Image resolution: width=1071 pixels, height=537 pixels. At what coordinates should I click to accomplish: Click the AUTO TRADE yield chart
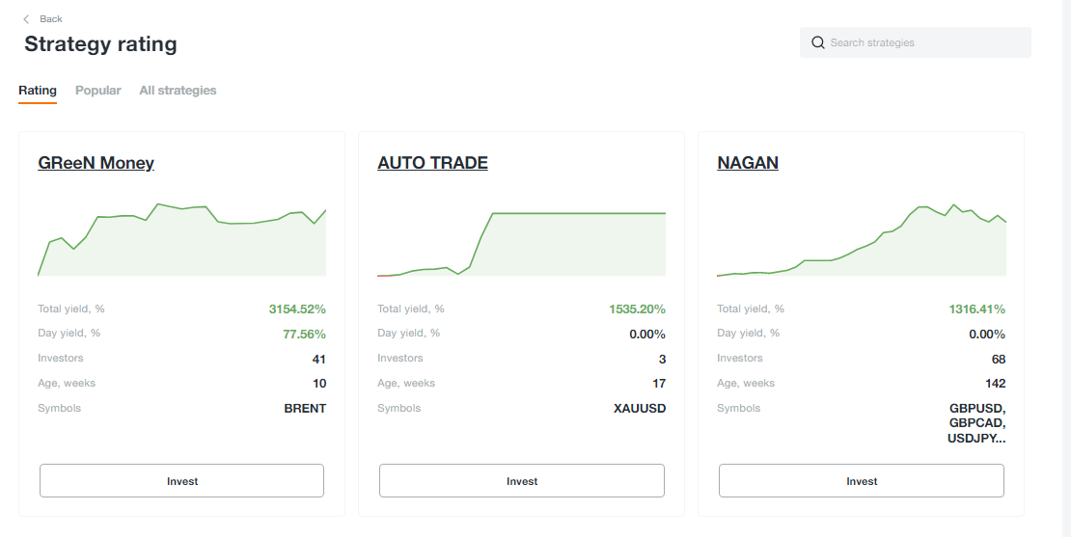pos(522,244)
